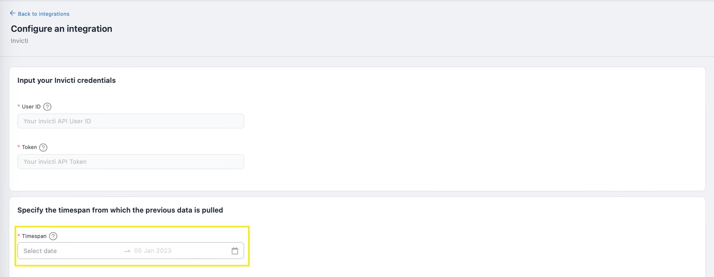Image resolution: width=714 pixels, height=277 pixels.
Task: Show the Token help question-mark icon
Action: 43,147
